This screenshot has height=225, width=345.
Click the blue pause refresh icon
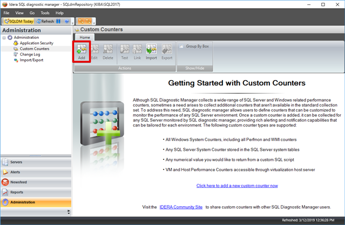[x=58, y=22]
